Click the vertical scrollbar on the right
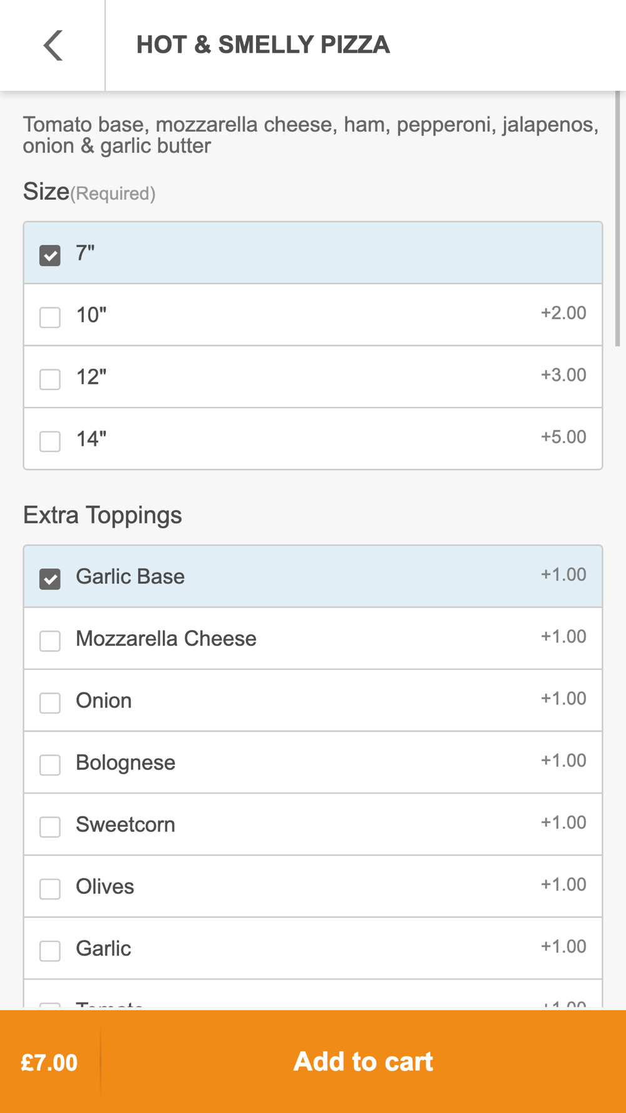The image size is (626, 1113). coord(617,219)
